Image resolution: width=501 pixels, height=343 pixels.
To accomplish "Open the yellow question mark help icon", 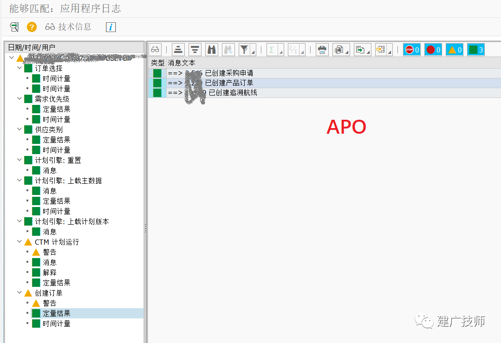I will pos(32,27).
